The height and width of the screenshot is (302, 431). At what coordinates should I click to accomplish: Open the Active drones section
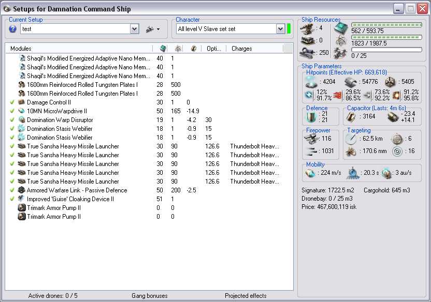53,296
